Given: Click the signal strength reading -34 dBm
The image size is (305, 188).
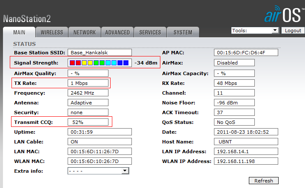Looking at the screenshot, I should click(145, 63).
